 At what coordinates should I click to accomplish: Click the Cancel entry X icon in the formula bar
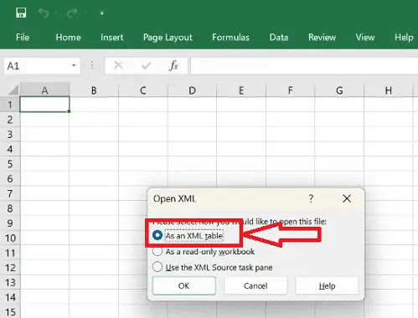(118, 65)
